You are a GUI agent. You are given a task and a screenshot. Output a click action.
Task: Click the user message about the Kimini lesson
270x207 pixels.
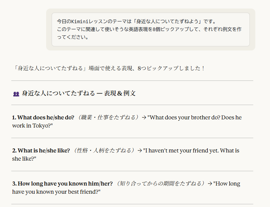click(150, 29)
